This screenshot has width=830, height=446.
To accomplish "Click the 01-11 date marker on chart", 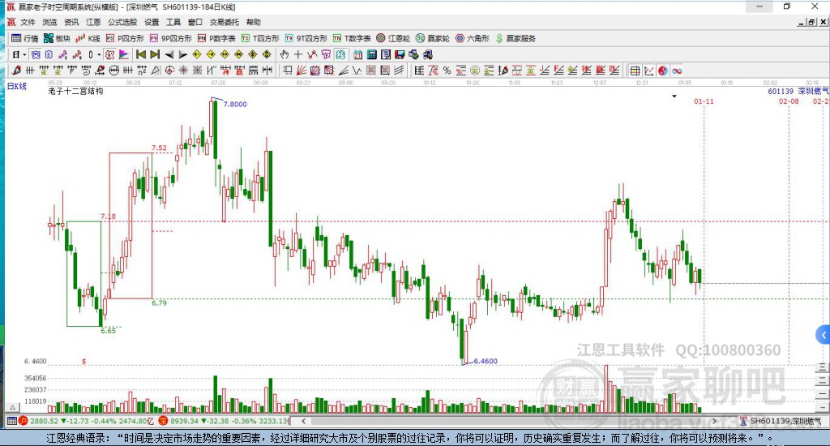I will point(704,101).
